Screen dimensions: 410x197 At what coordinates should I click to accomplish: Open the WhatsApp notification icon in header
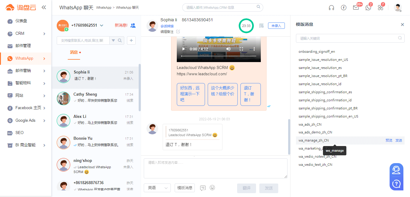(368, 8)
